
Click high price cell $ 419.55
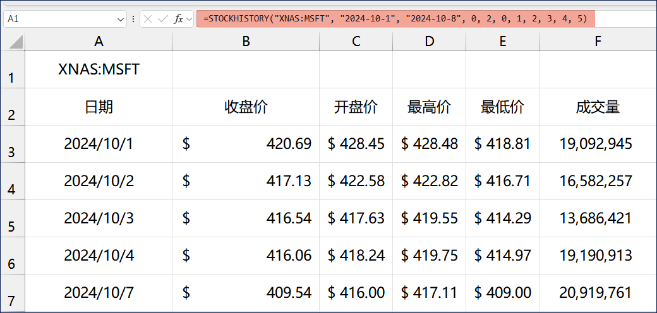point(430,219)
